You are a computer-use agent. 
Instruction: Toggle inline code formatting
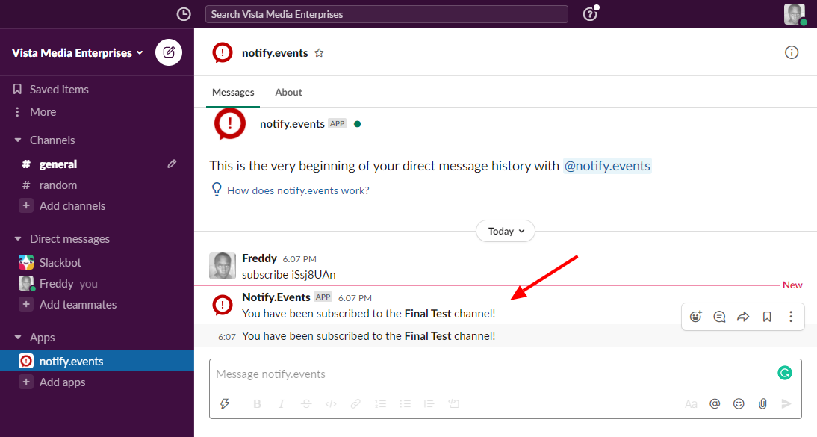(330, 403)
